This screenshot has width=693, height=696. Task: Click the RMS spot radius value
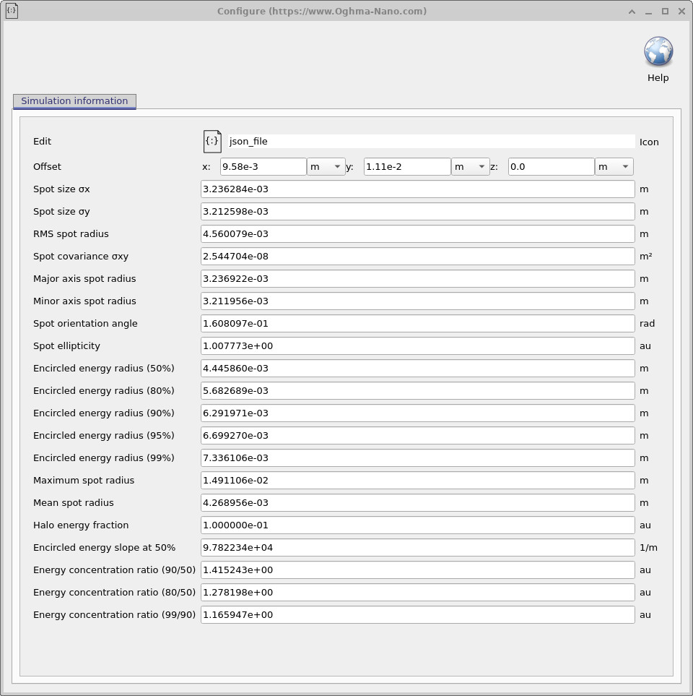click(417, 233)
